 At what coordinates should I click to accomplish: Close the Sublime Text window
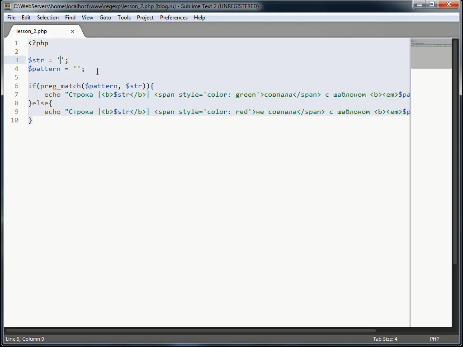449,5
